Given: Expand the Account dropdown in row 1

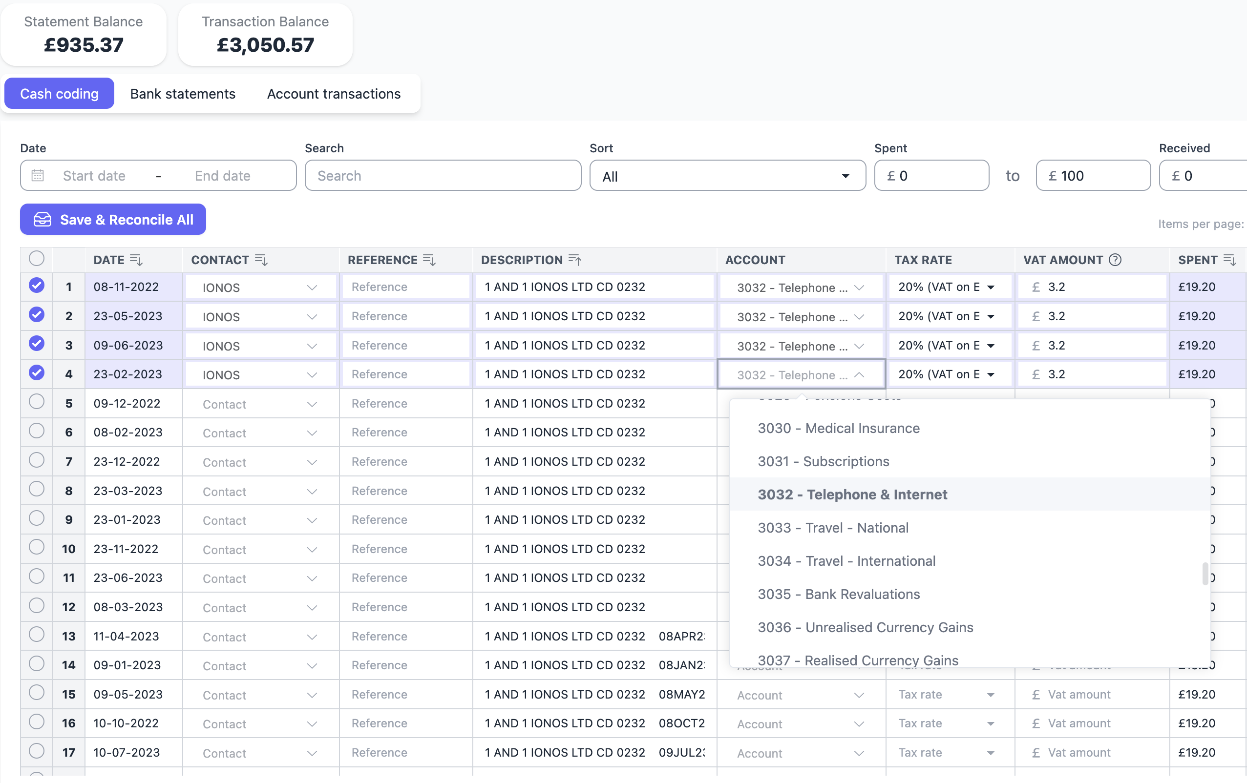Looking at the screenshot, I should tap(801, 287).
